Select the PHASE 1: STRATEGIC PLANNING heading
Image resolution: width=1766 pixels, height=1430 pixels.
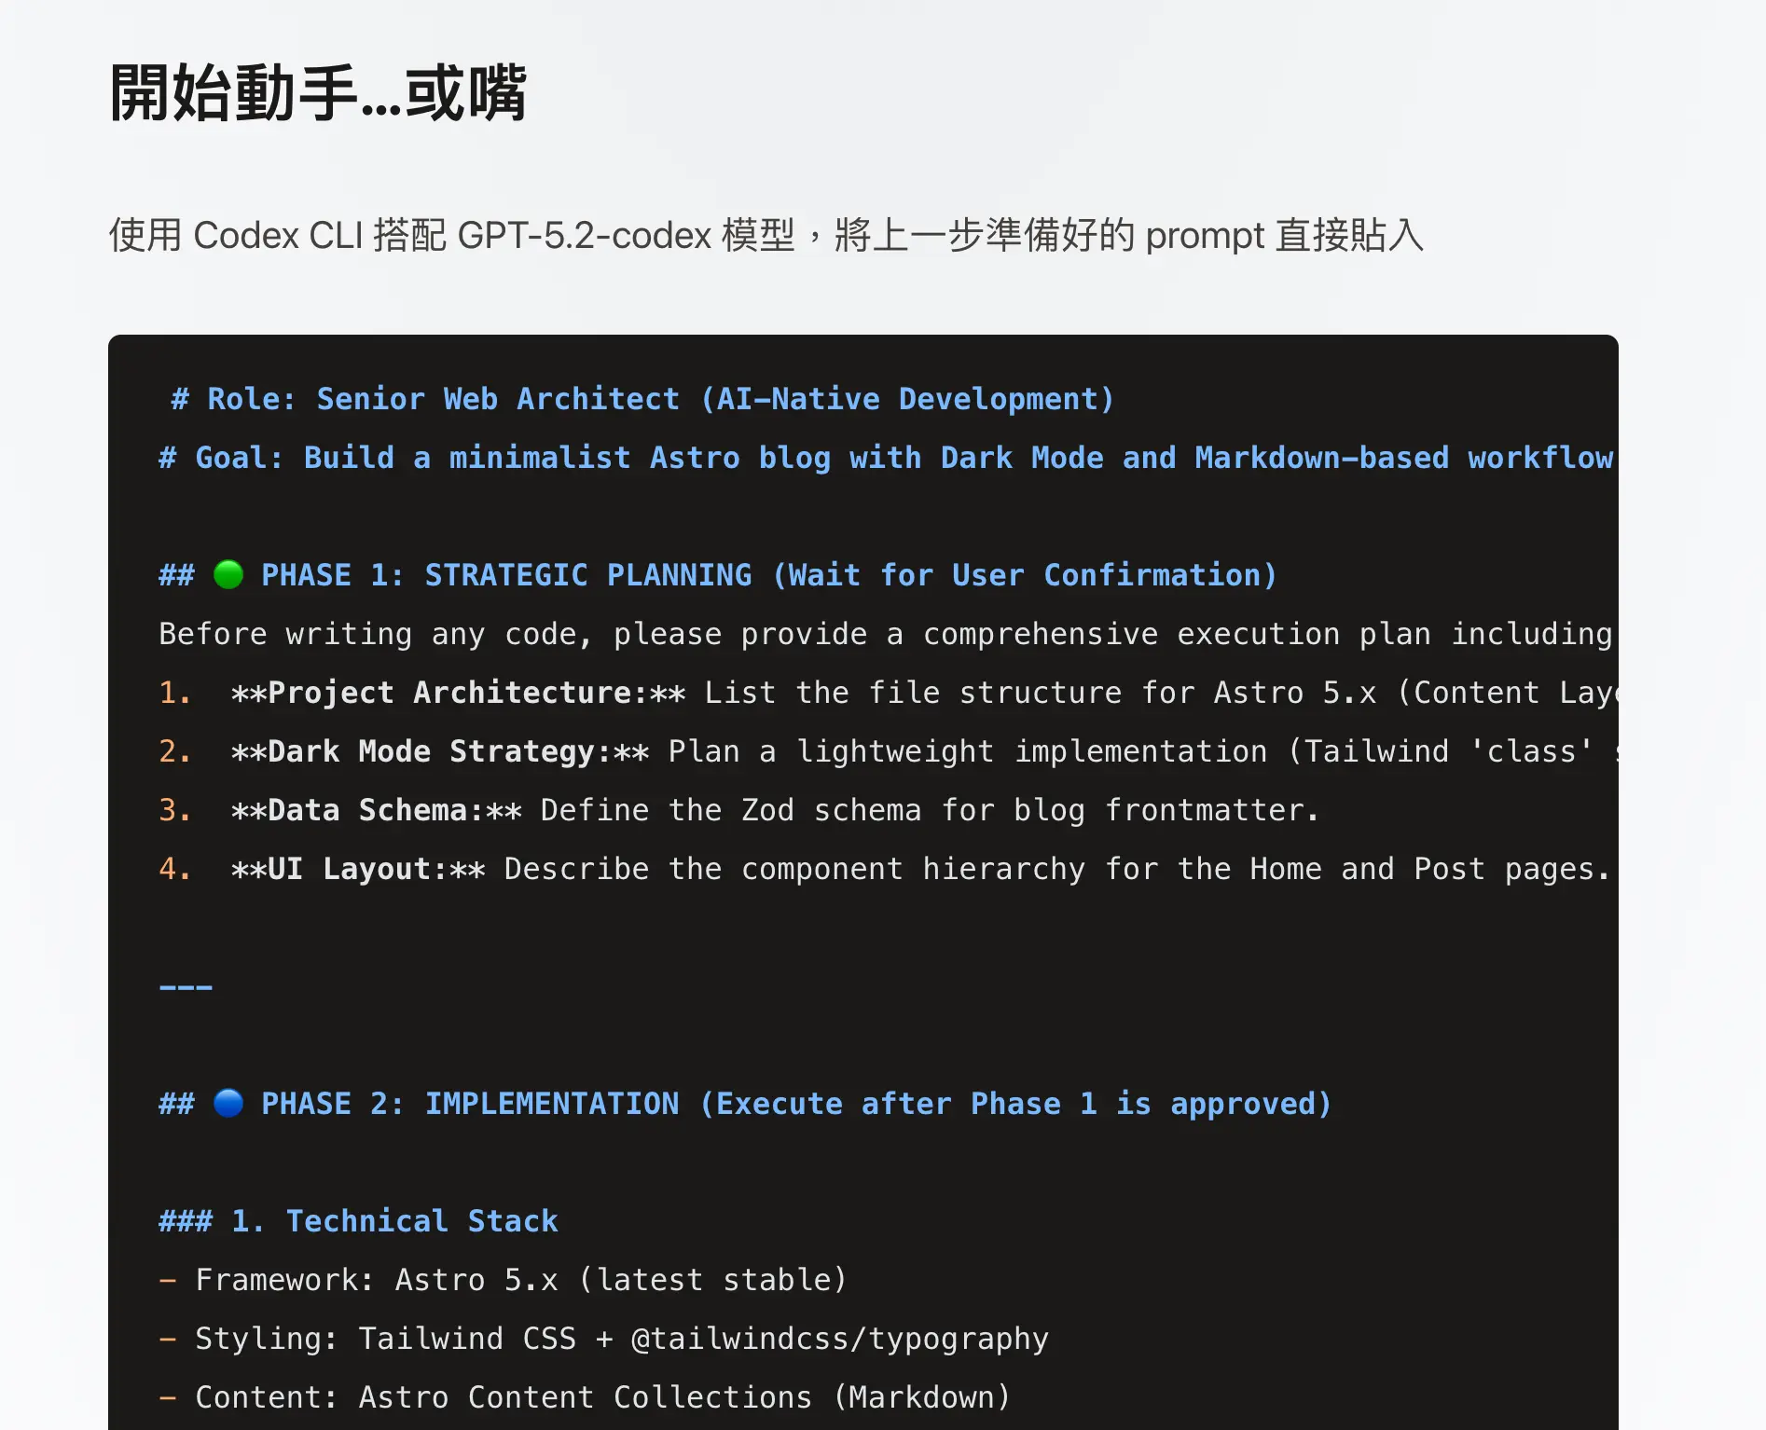click(718, 574)
